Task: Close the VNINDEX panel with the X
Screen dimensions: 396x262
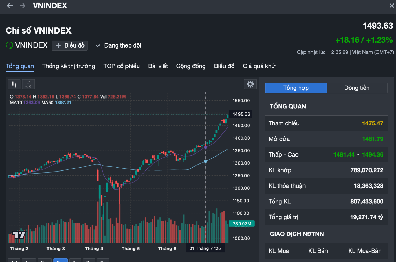Action: coord(392,6)
